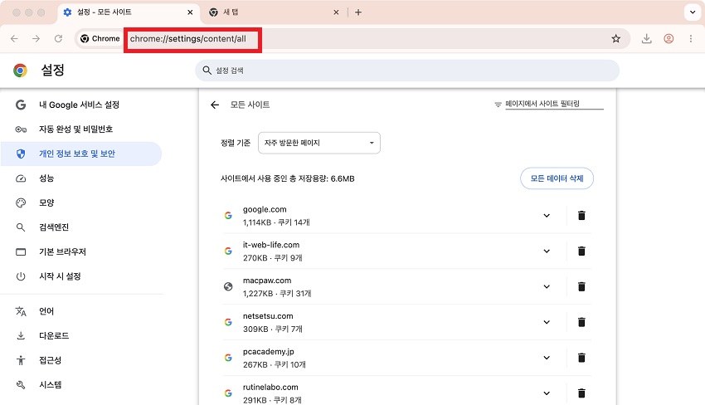The height and width of the screenshot is (405, 705).
Task: Expand the it-web-life.com site row
Action: coord(547,251)
